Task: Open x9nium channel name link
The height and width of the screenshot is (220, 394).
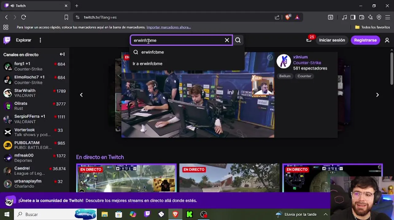Action: click(x=300, y=57)
